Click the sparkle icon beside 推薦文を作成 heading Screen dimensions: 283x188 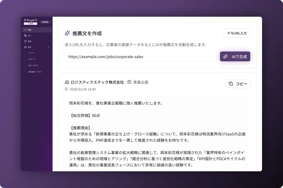[x=67, y=33]
